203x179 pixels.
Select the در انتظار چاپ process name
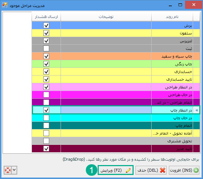pyautogui.click(x=172, y=110)
